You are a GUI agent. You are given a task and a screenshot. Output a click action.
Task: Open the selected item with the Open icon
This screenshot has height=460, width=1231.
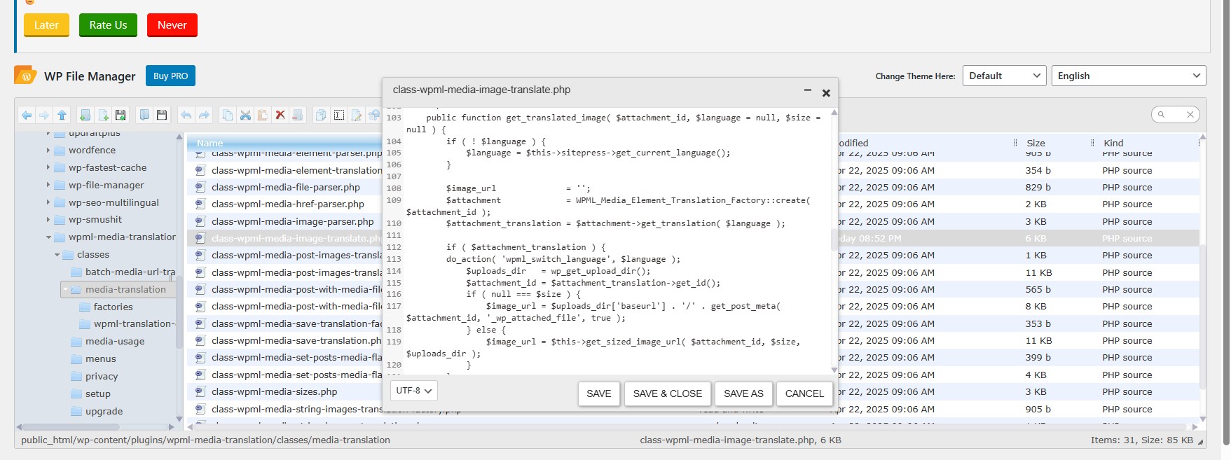[144, 115]
